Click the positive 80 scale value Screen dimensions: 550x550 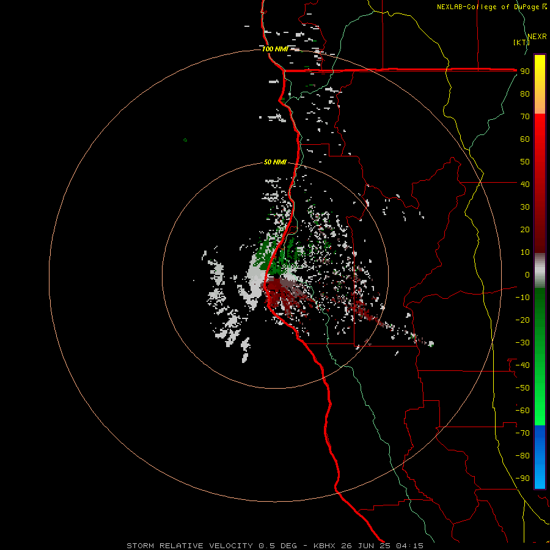point(525,94)
